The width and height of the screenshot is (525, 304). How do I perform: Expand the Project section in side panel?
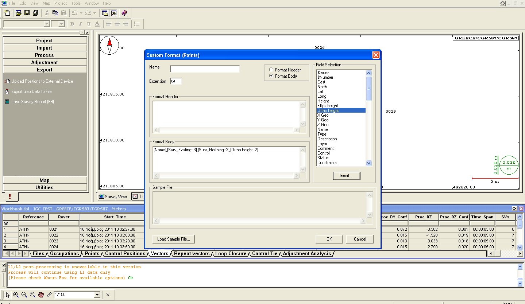click(x=45, y=40)
